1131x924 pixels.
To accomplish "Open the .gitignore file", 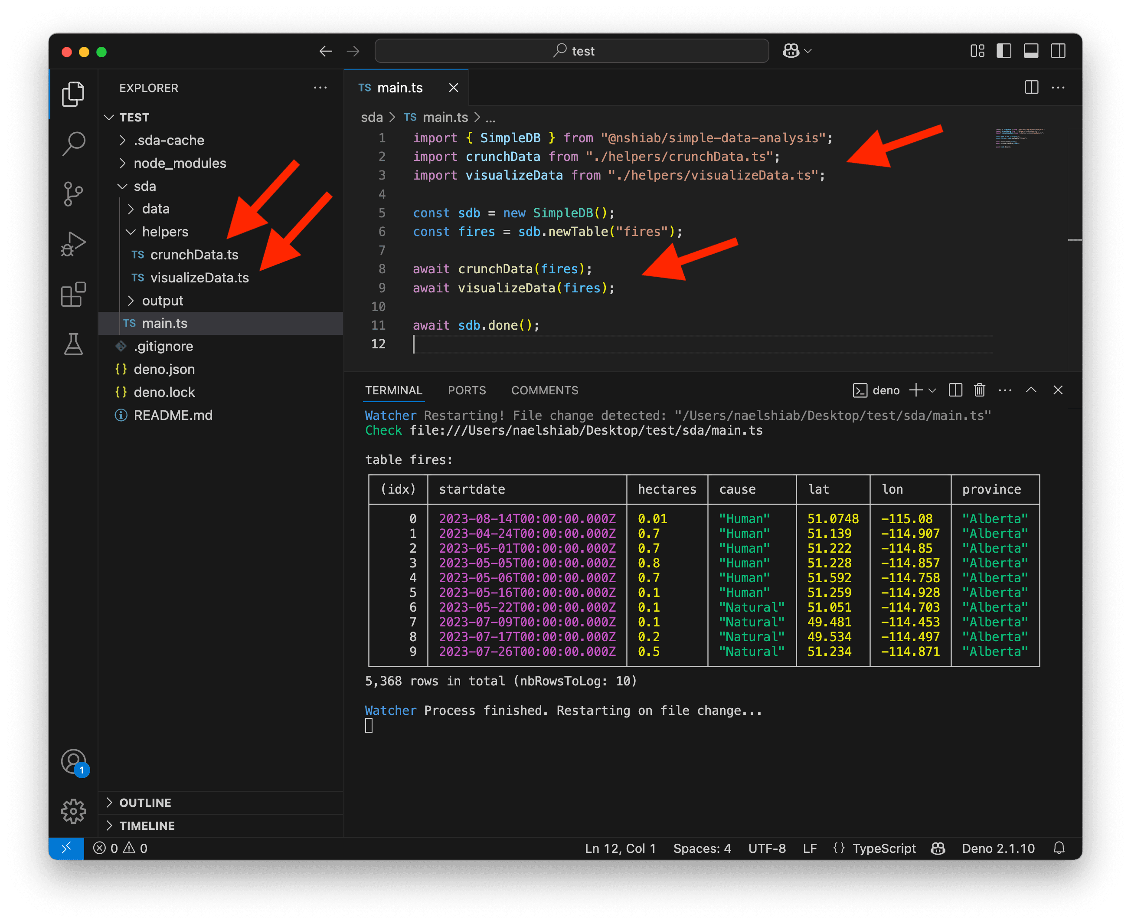I will [x=221, y=346].
